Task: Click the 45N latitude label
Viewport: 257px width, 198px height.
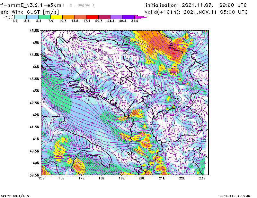Action: tap(36, 43)
